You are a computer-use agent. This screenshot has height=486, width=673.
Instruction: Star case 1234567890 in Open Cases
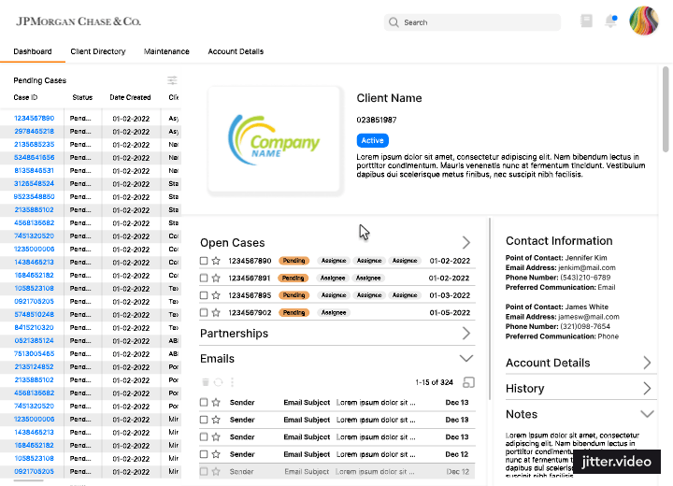click(x=216, y=261)
